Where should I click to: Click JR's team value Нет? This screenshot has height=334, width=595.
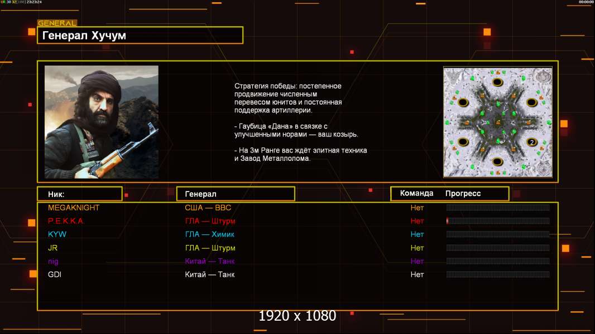(x=417, y=248)
